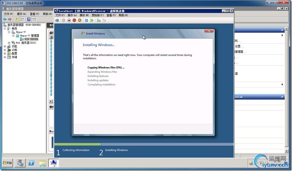Toggle action pane icon in Server Manager toolbar
292x171 pixels.
point(34,19)
